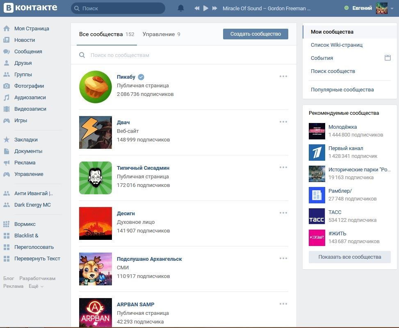This screenshot has width=399, height=328.
Task: Click the Группы people icon
Action: 7,74
